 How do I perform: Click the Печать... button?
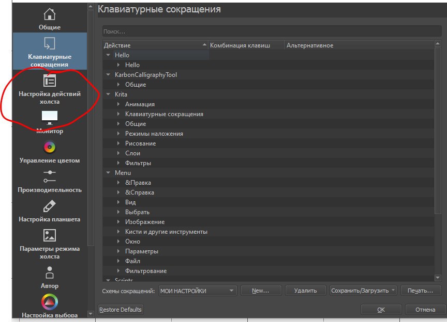[x=421, y=291]
